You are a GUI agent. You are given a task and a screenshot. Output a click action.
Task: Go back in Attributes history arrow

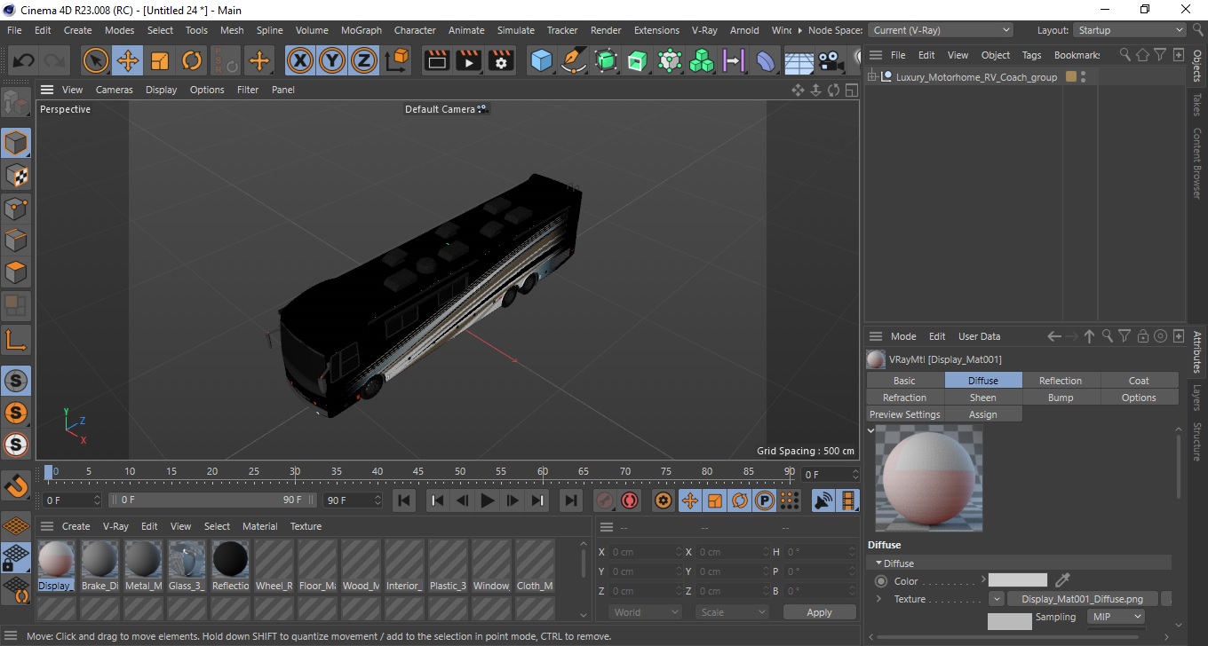pos(1053,336)
